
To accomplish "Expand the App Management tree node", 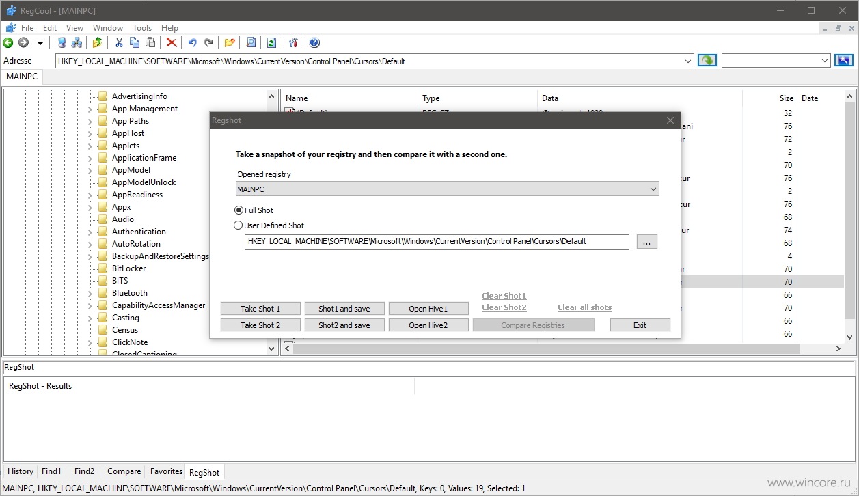I will pyautogui.click(x=90, y=109).
